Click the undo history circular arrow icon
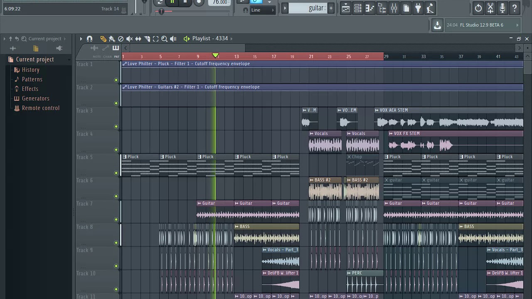Viewport: 532px width, 299px height. pos(478,8)
